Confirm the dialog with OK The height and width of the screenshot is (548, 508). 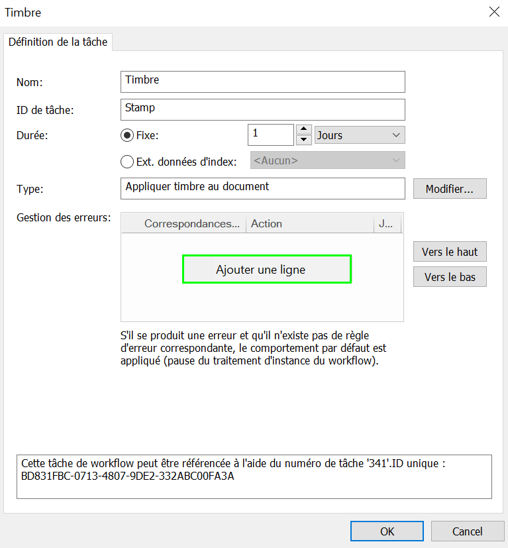[387, 531]
